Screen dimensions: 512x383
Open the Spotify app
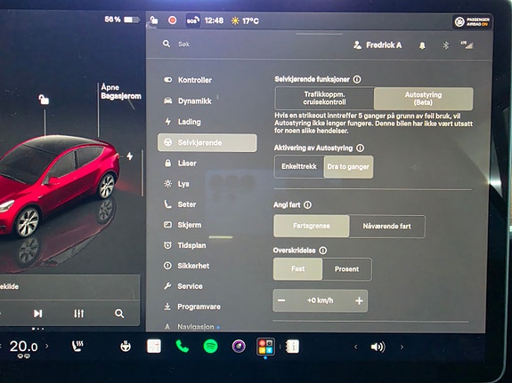pos(210,347)
